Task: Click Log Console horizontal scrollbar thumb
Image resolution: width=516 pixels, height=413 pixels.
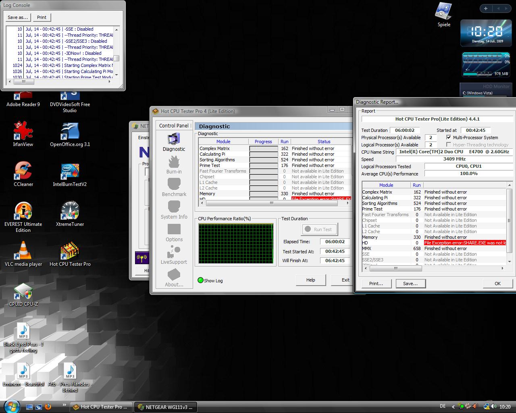Action: [23, 81]
